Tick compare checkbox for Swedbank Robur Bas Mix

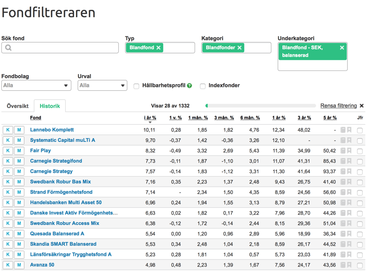pos(360,183)
